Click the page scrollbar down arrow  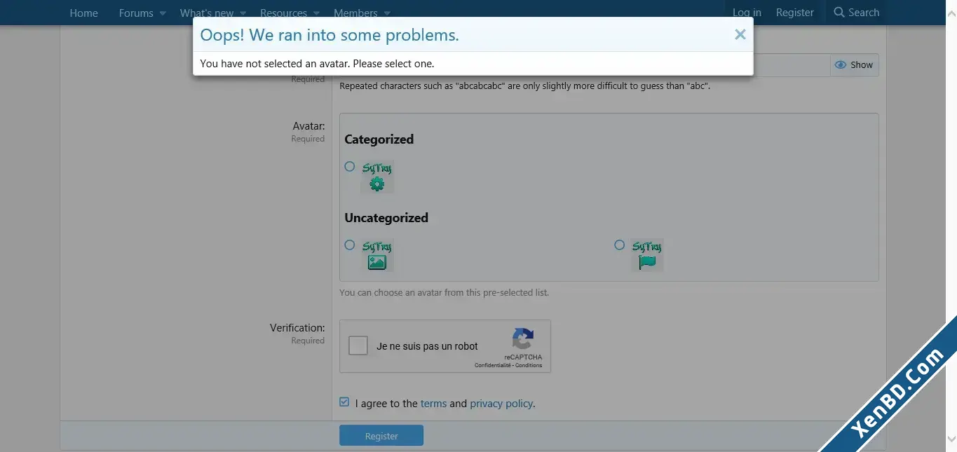[951, 439]
